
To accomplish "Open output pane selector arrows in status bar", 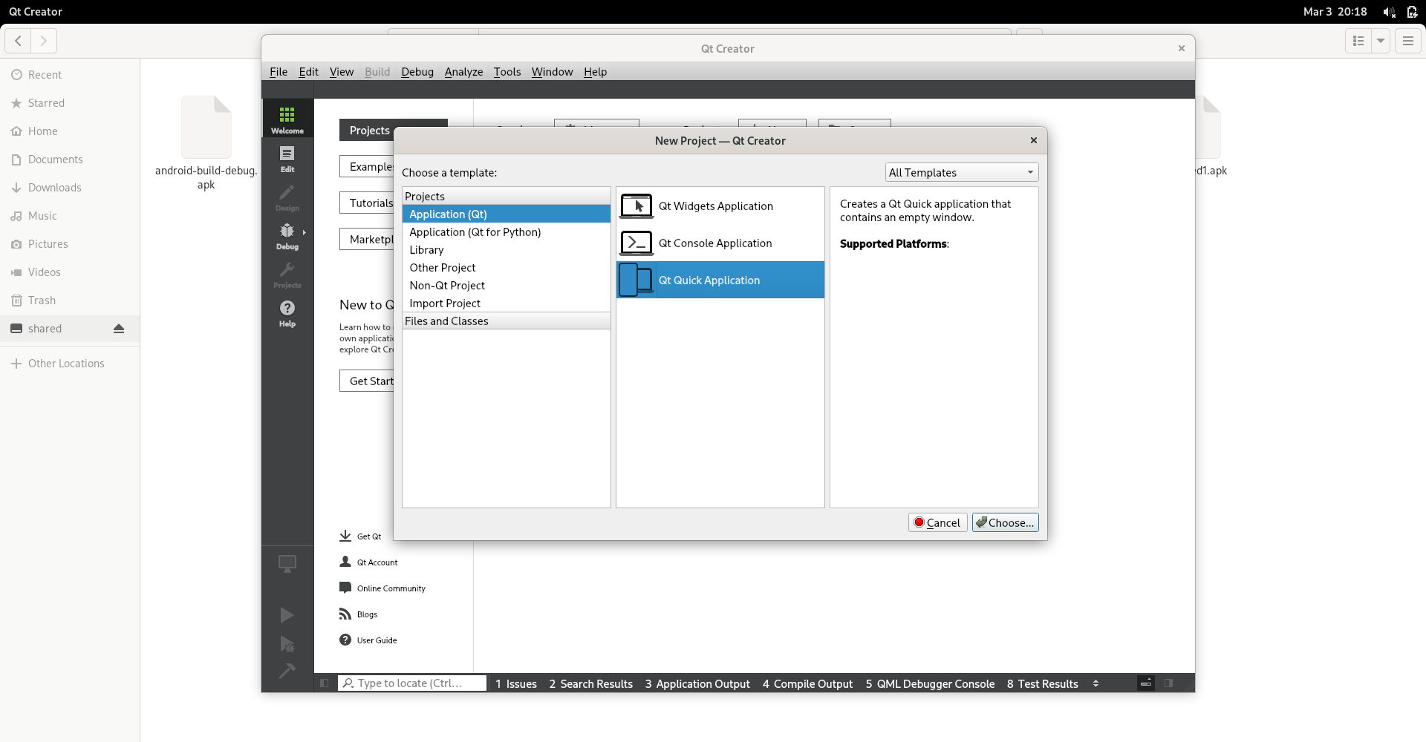I will point(1095,683).
